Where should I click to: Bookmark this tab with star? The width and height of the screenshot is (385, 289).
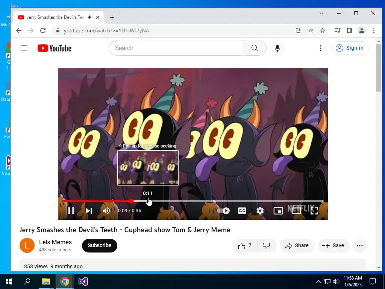[323, 30]
